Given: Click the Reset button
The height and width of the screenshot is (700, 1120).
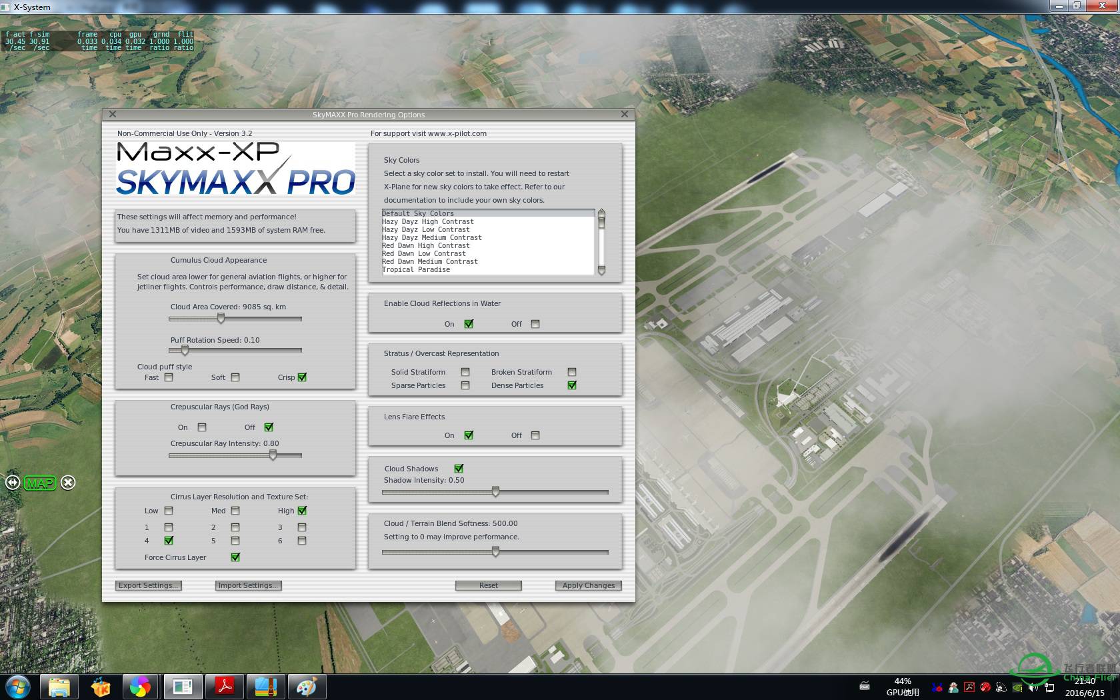Looking at the screenshot, I should tap(489, 585).
